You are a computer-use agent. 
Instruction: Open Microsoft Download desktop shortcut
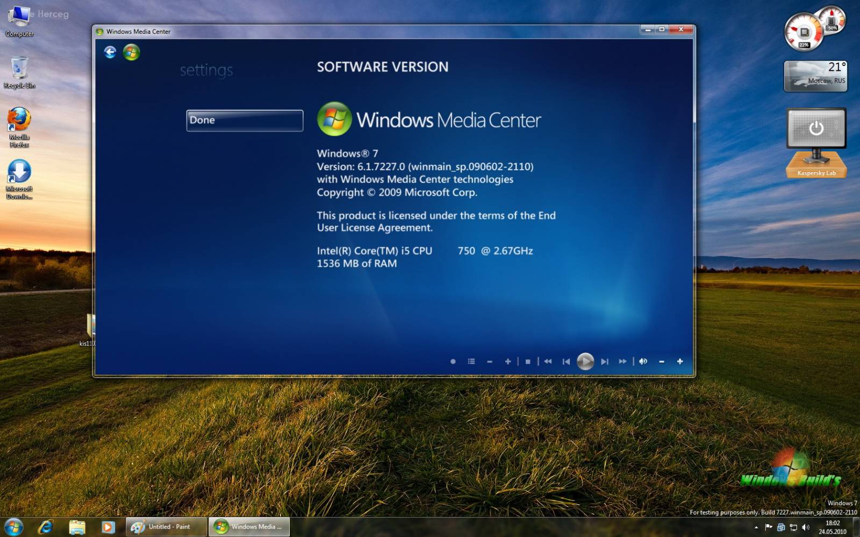pyautogui.click(x=19, y=179)
